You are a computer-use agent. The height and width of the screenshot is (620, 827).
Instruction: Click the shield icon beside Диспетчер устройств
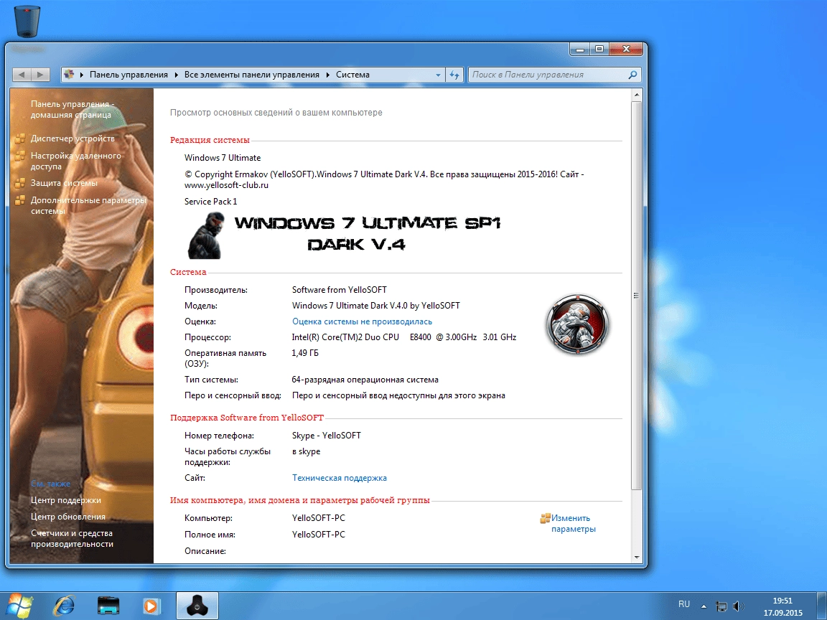click(20, 138)
